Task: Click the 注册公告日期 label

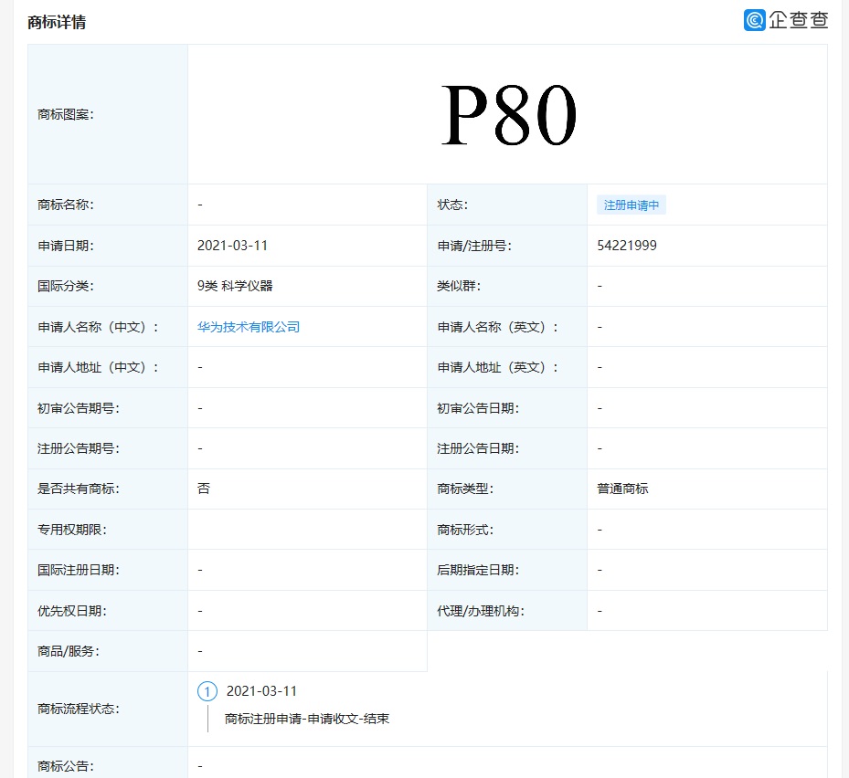Action: point(478,448)
